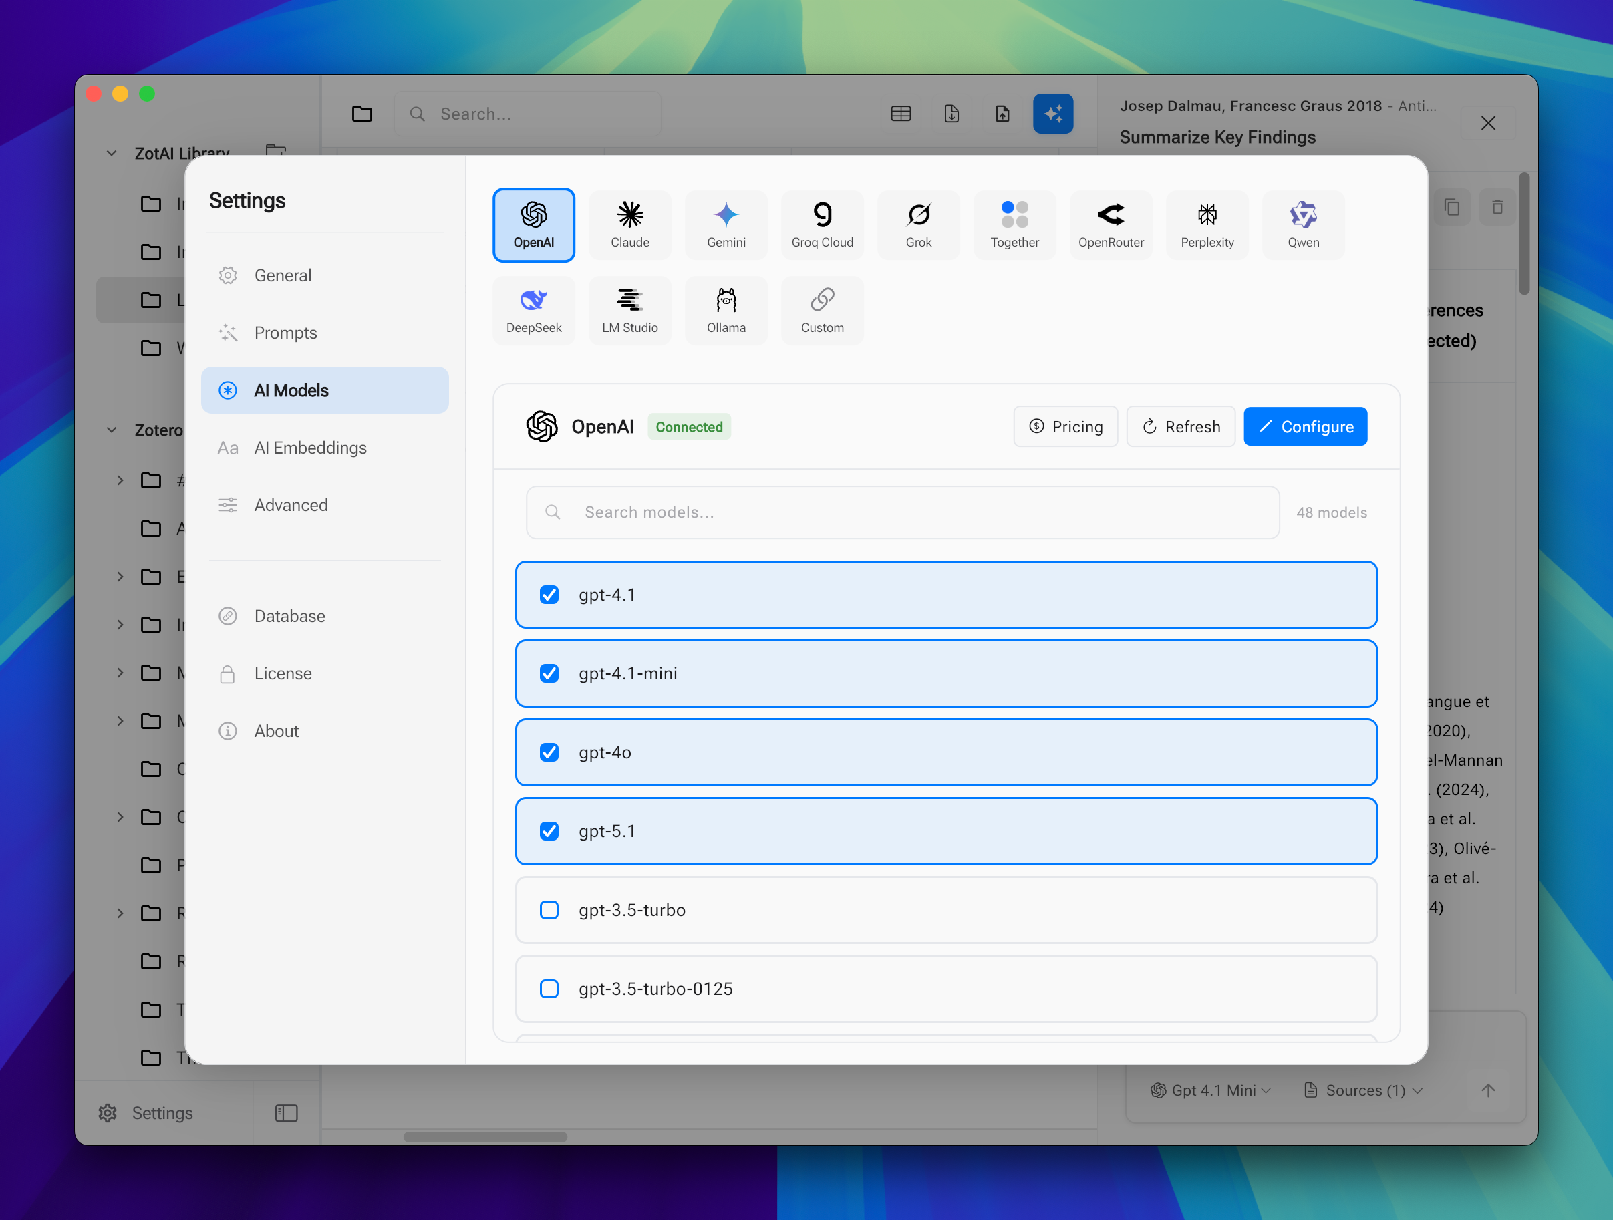Open the Prompts settings section

285,333
